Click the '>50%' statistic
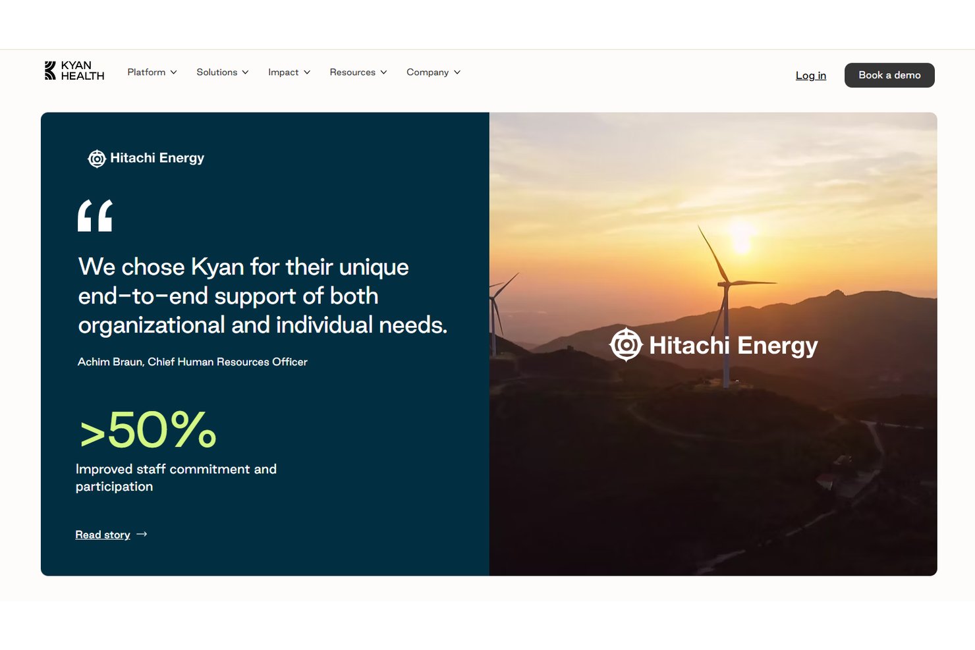Image resolution: width=975 pixels, height=650 pixels. point(148,430)
